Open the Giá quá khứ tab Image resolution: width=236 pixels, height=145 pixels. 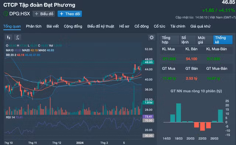click(200, 26)
